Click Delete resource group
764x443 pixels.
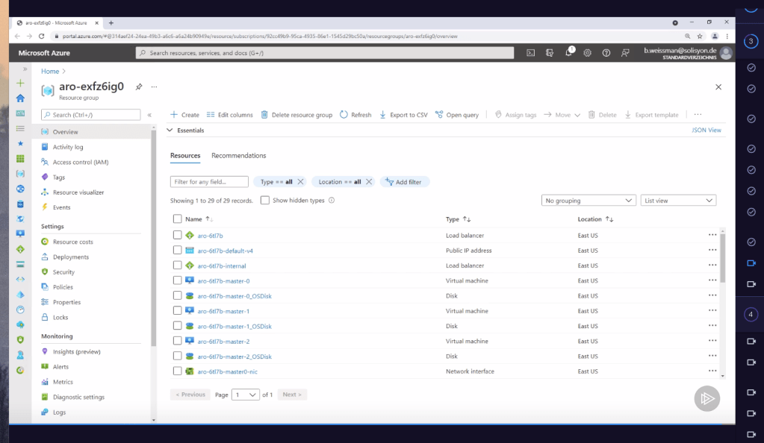click(296, 115)
